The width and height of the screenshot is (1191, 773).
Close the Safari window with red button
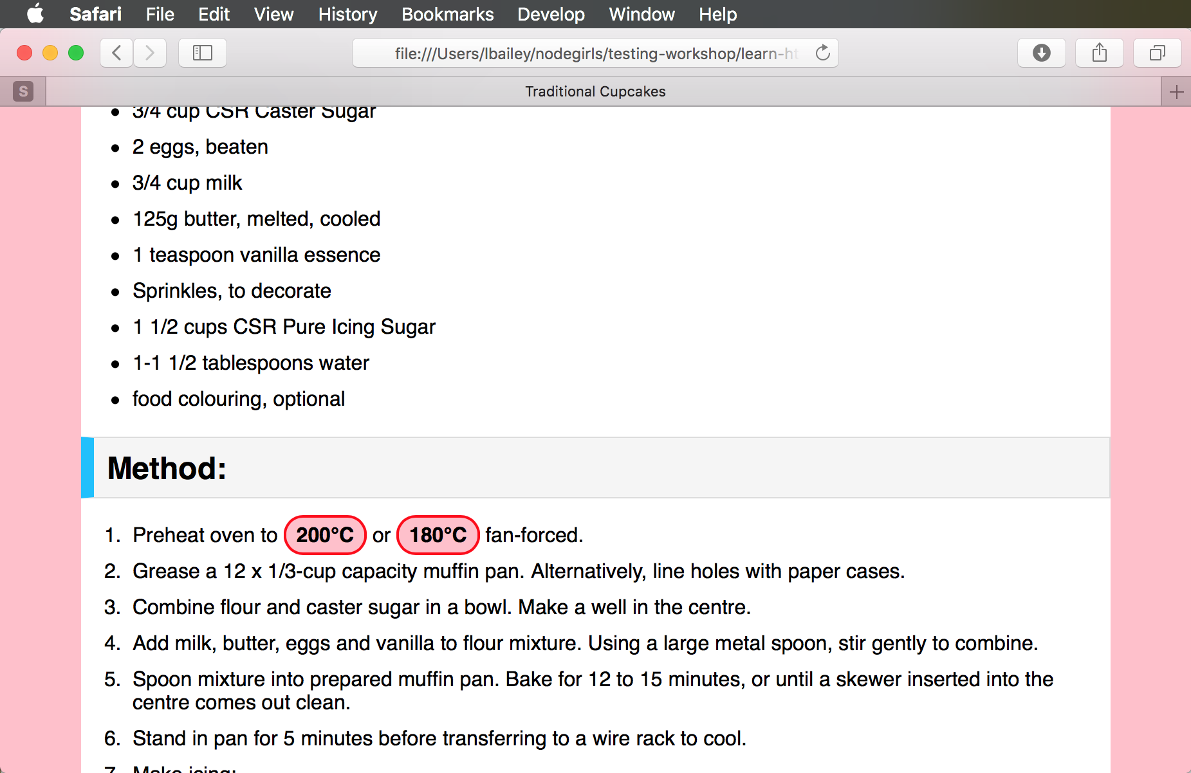[x=24, y=53]
